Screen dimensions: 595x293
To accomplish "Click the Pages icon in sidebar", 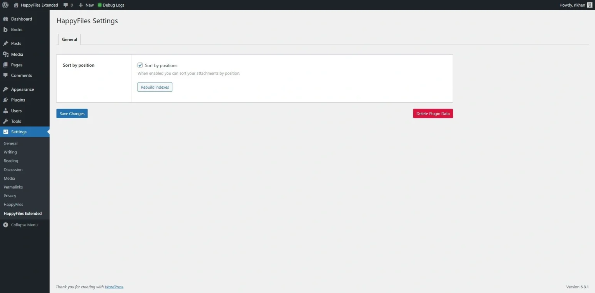I will [5, 65].
